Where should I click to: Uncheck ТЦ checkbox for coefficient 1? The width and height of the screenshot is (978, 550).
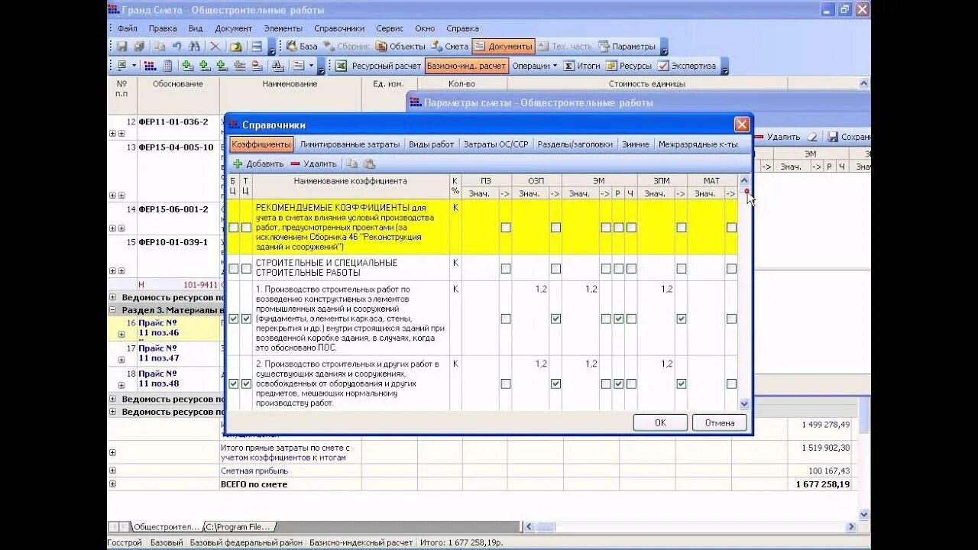pyautogui.click(x=246, y=319)
